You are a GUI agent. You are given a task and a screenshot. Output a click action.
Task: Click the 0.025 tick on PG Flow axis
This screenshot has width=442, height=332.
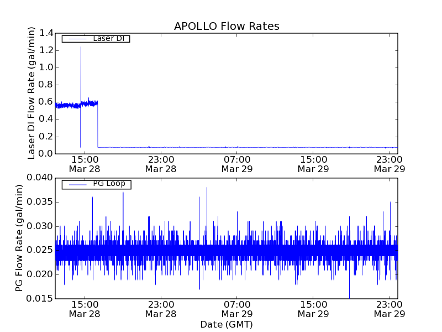[40, 250]
